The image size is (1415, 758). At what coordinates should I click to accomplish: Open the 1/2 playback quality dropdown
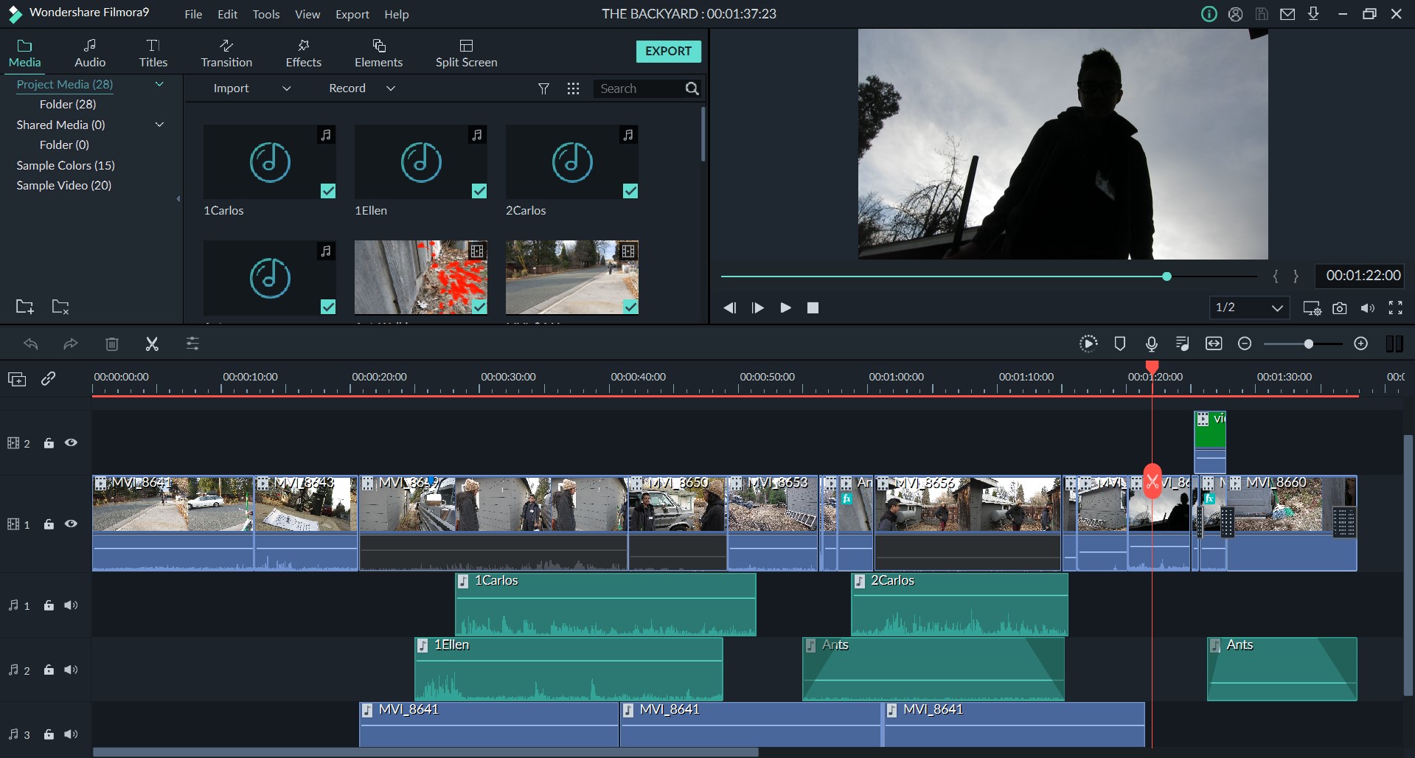point(1249,307)
